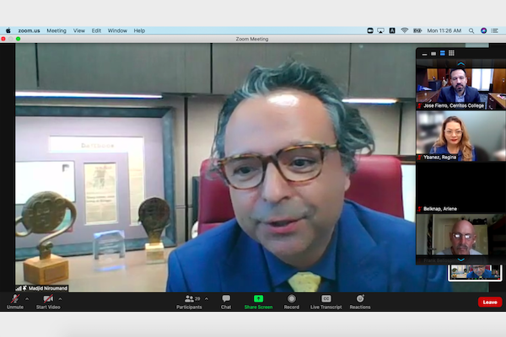Expand audio options arrow next to Unmute
The image size is (506, 337).
[26, 298]
